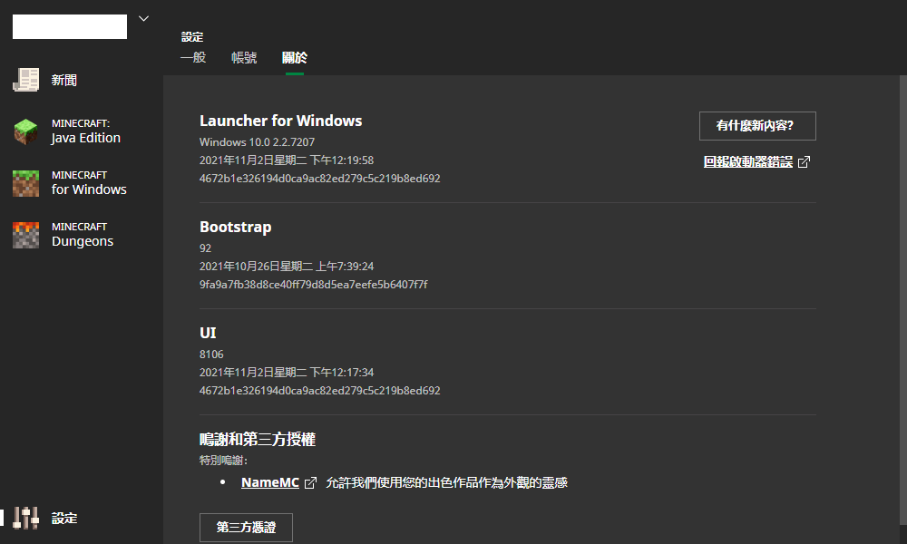Open the NameMC link
907x544 pixels.
[270, 482]
